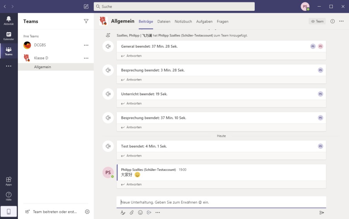Click the Neue Unterhaltung message box
The image size is (349, 219).
tap(221, 202)
